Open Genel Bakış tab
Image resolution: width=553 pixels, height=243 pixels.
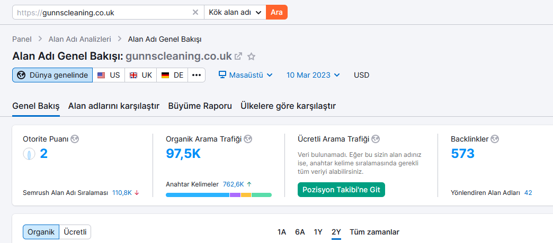[x=36, y=106]
